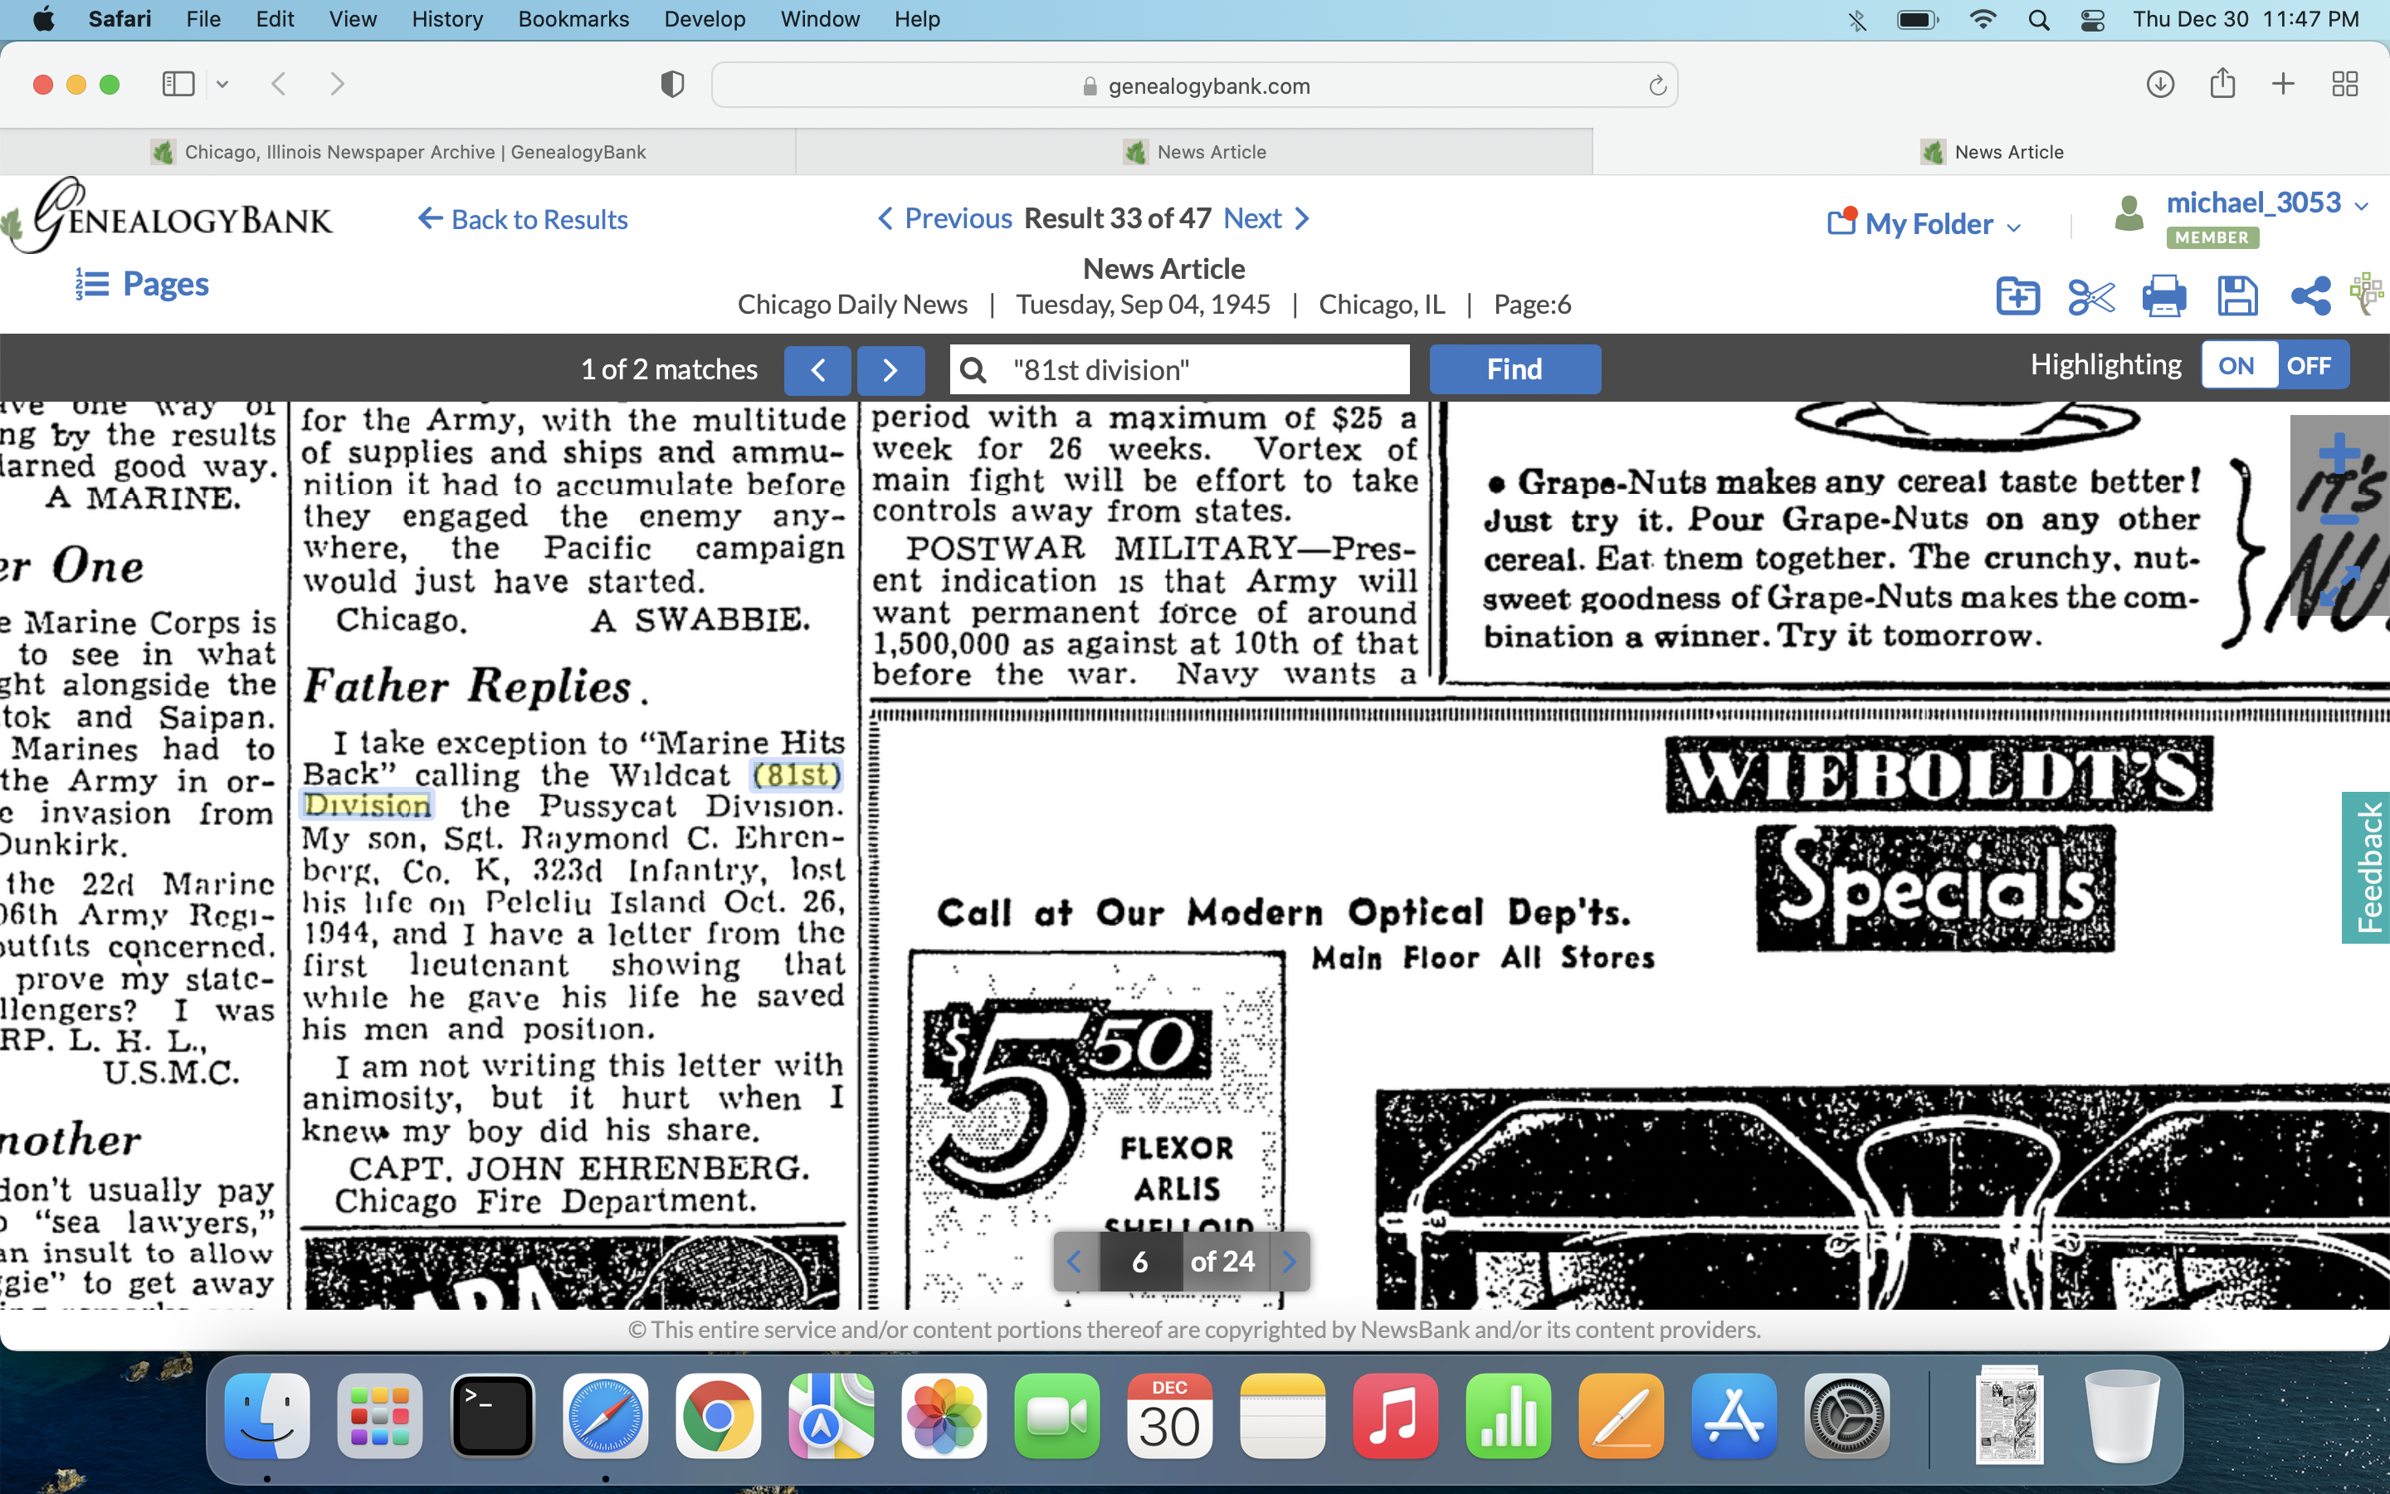
Task: Click the Find button
Action: click(x=1514, y=369)
